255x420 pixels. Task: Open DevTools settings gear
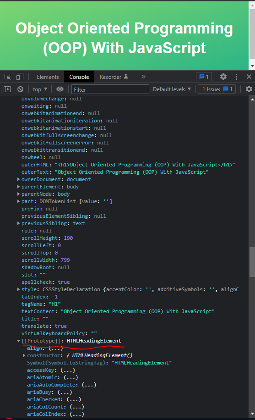(x=223, y=77)
